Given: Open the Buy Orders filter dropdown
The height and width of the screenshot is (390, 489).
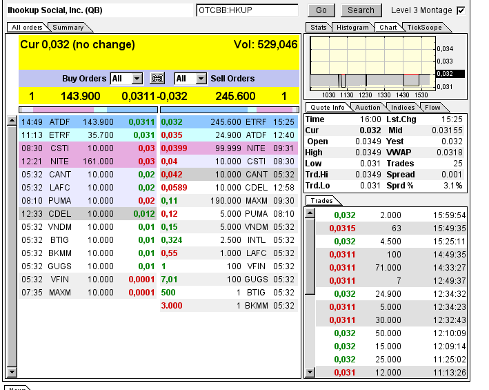Looking at the screenshot, I should pyautogui.click(x=137, y=79).
